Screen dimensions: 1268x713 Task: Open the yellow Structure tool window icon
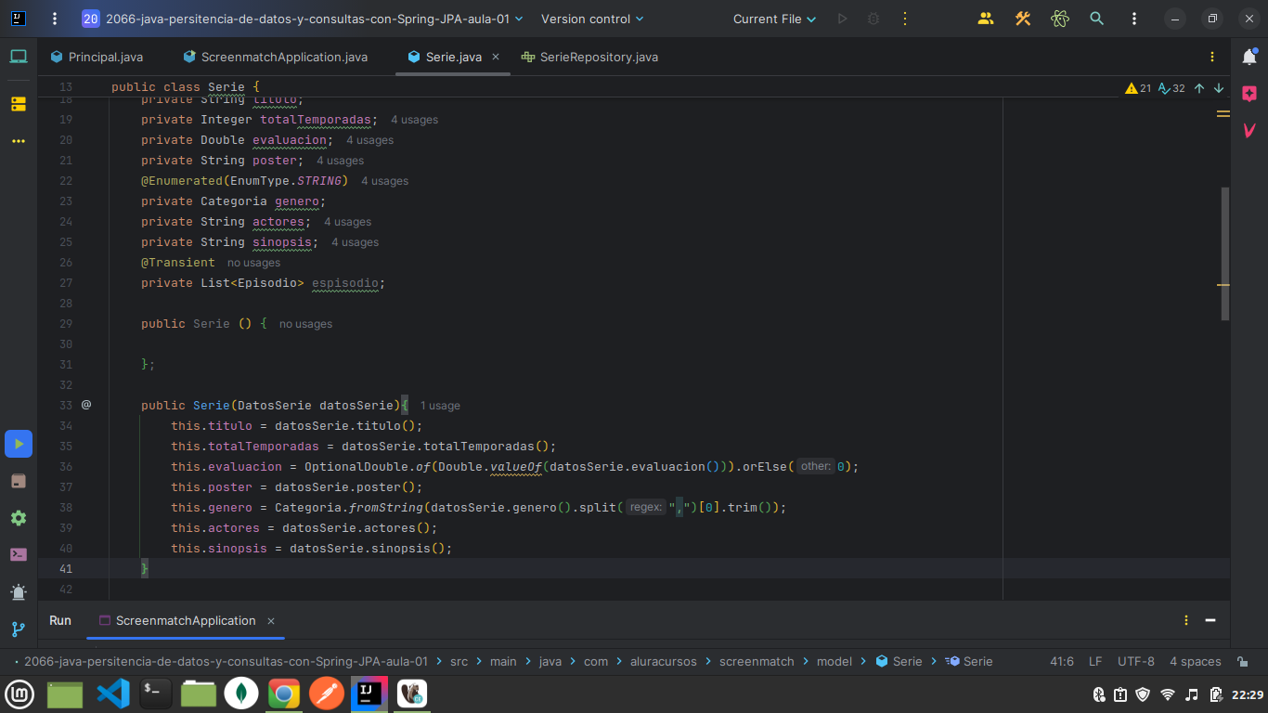[x=19, y=104]
